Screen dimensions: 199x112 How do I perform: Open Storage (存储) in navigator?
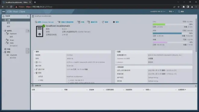tap(9, 49)
